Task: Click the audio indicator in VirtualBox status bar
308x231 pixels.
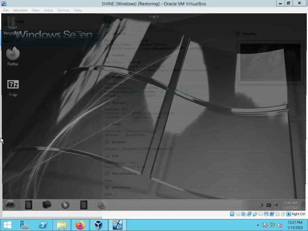Action: (244, 214)
